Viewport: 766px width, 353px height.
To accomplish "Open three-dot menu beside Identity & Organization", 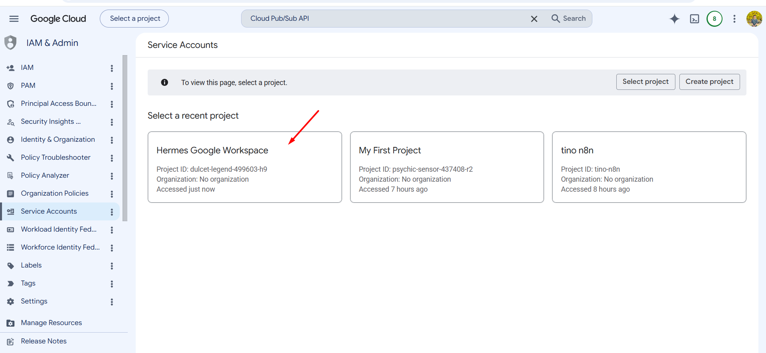I will pyautogui.click(x=112, y=140).
